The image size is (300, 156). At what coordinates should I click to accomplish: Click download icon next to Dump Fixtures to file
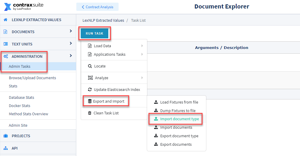point(156,111)
